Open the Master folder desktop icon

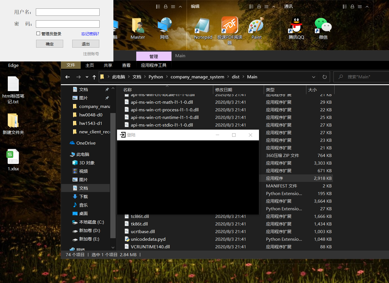[138, 28]
